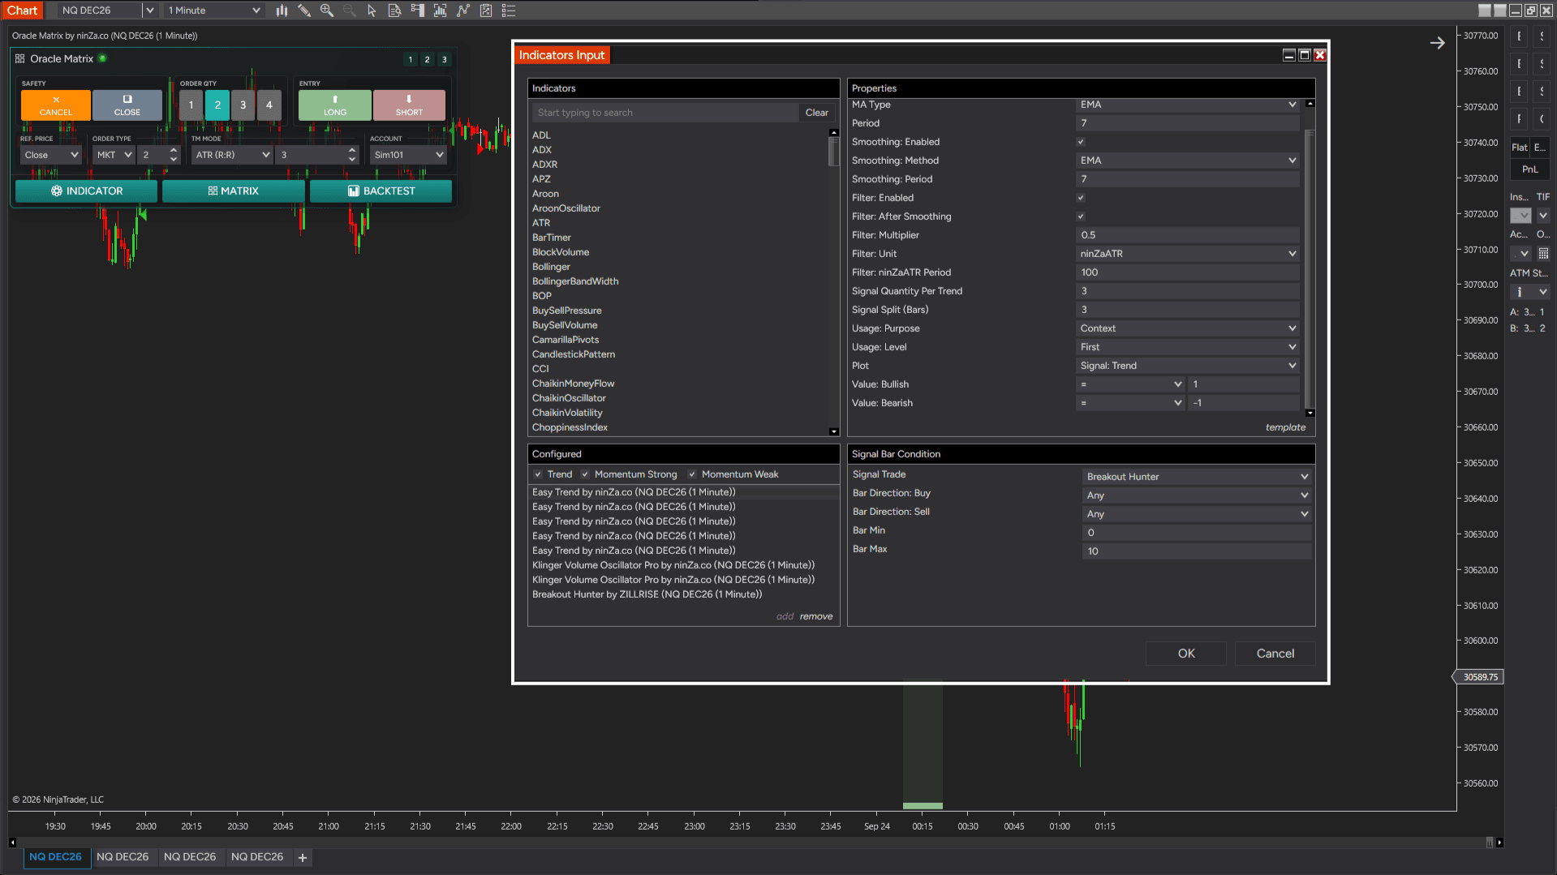Select Breakout Hunter by ZILLRISE in Configured
1557x875 pixels.
(x=647, y=594)
